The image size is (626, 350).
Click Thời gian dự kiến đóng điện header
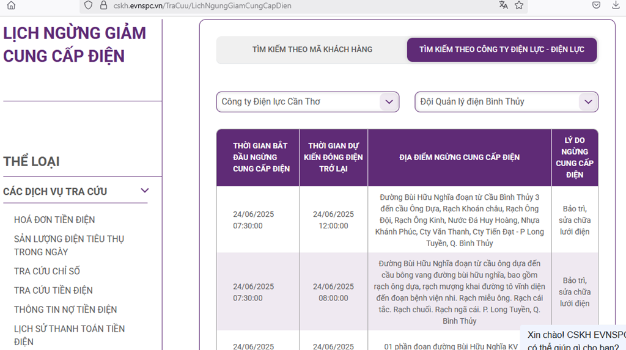pos(333,157)
